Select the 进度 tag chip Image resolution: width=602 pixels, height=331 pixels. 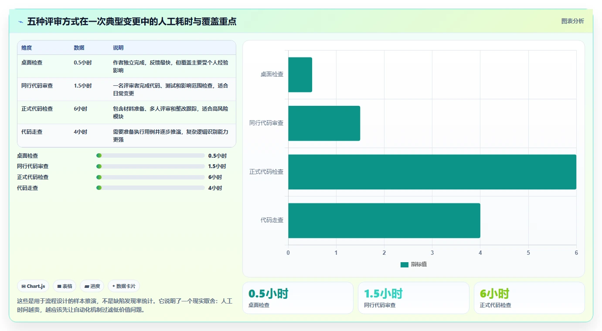92,286
